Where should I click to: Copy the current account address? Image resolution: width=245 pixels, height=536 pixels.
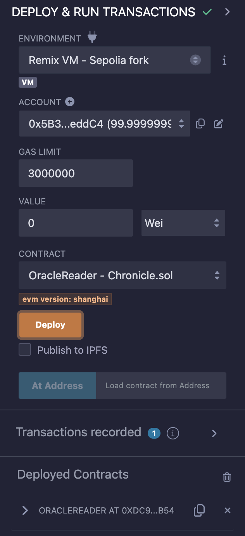pos(200,123)
